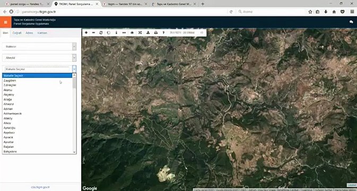Select the measure distance tool icon
Image resolution: width=357 pixels, height=191 pixels.
(124, 33)
